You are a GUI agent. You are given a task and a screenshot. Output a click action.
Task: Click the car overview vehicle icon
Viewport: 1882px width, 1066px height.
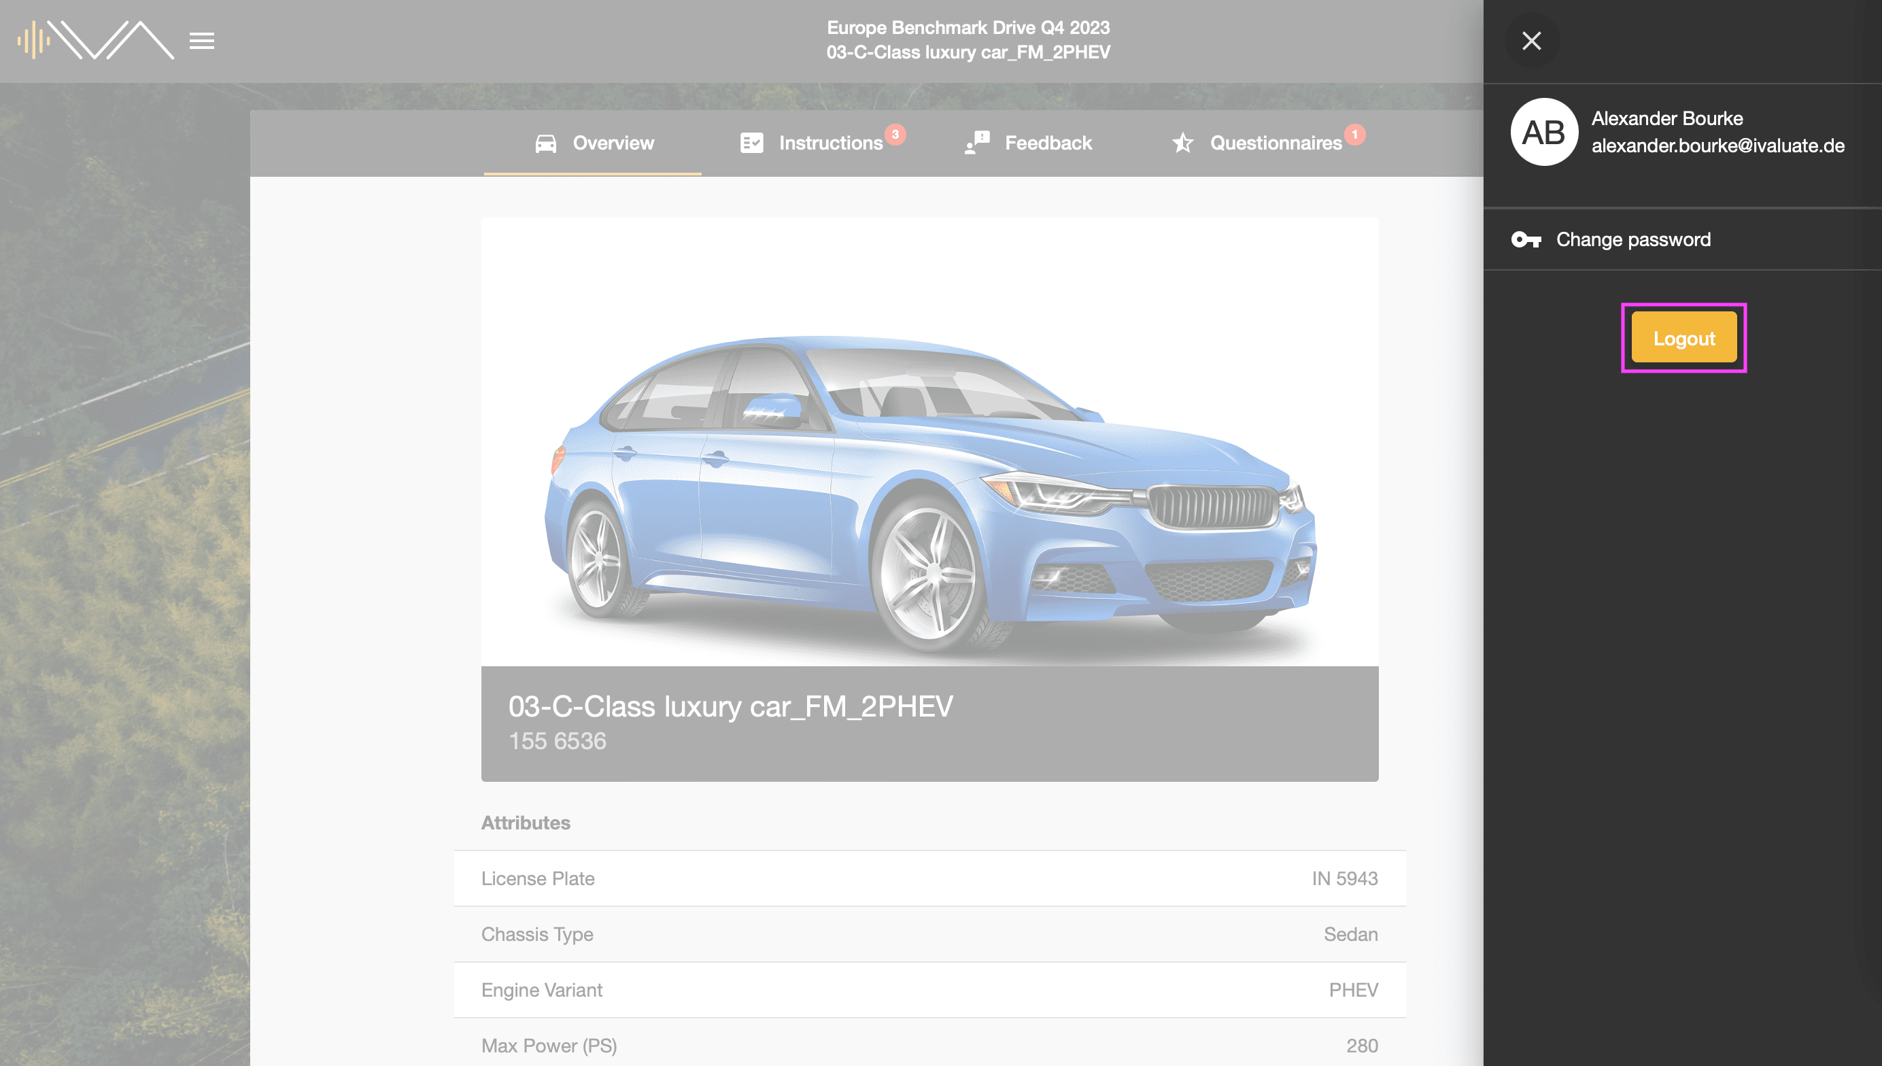point(545,143)
